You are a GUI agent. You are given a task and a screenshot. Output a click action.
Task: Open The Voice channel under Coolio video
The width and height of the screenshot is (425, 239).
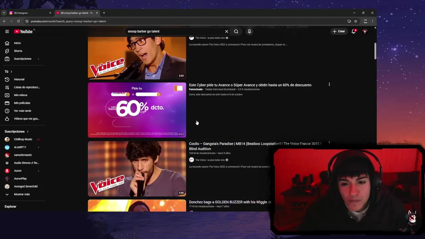click(x=210, y=160)
